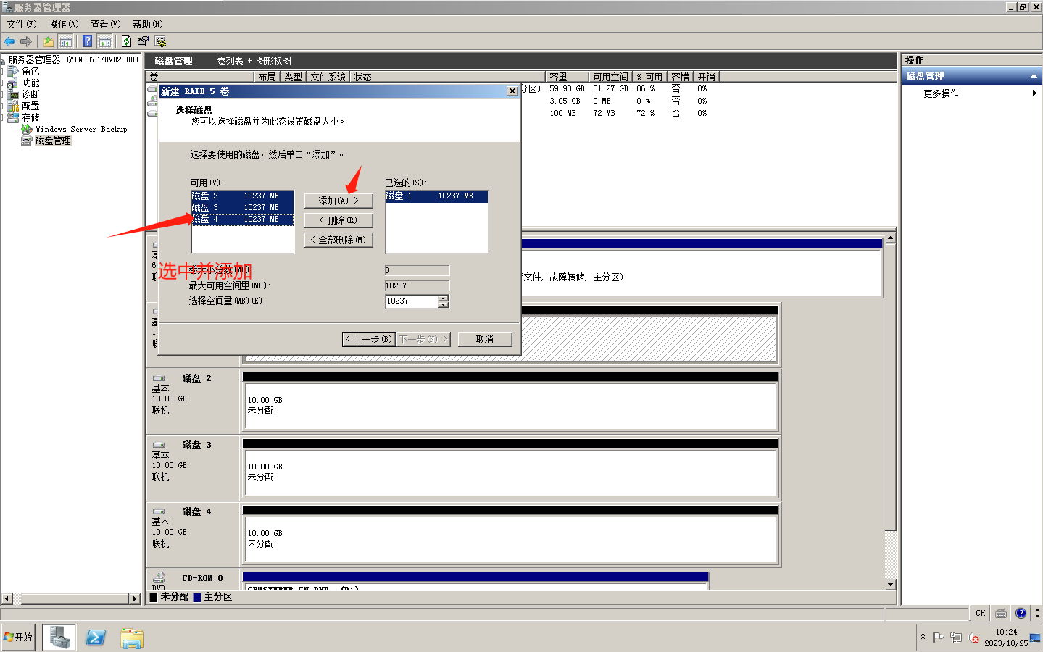Select the server manager root node
The width and height of the screenshot is (1043, 652).
point(72,59)
